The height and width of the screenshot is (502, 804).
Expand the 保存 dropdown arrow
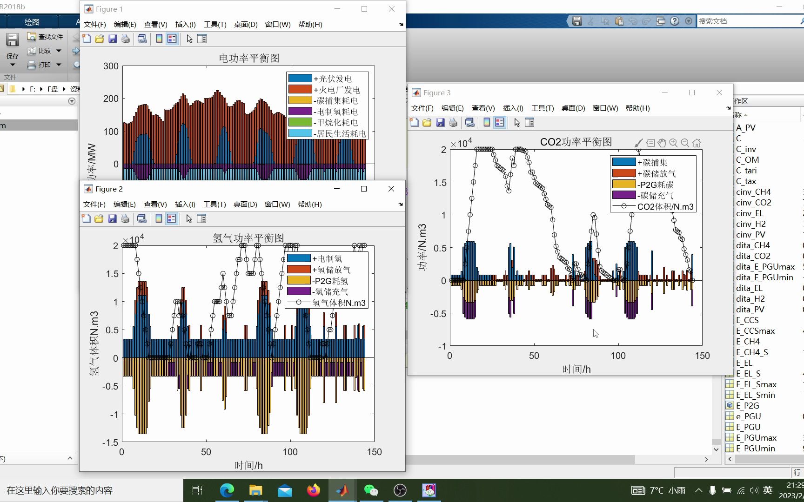pyautogui.click(x=13, y=65)
